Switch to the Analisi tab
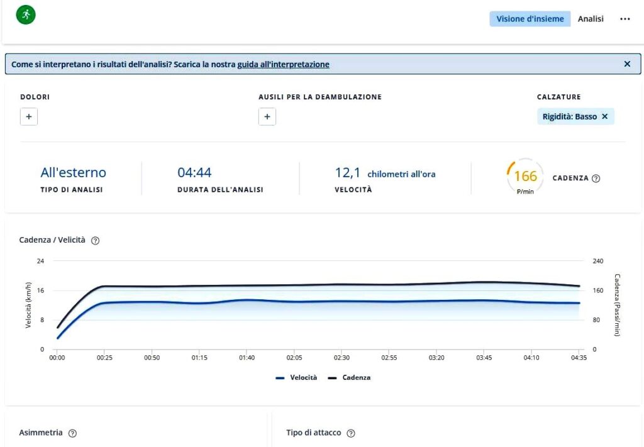 coord(591,19)
